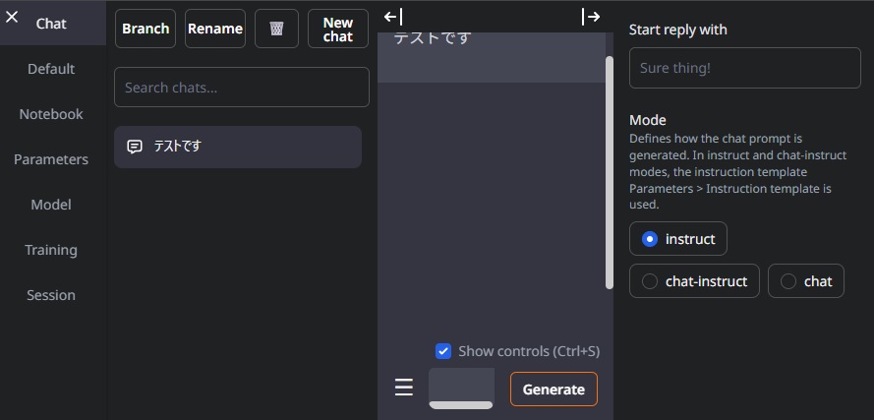Go to the Parameters tab

tap(51, 159)
